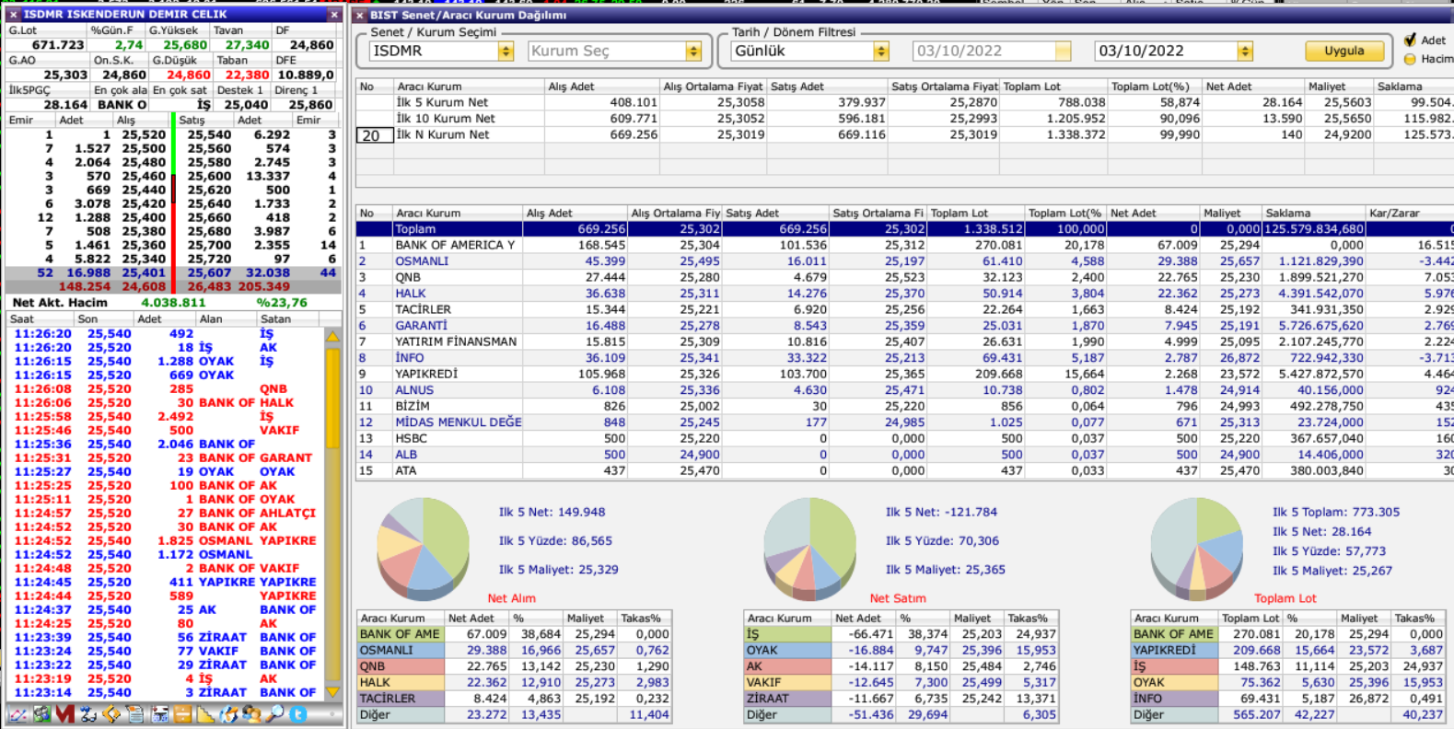Screen dimensions: 1454x729
Task: Sort by Toplam Lot in broker table
Action: (976, 213)
